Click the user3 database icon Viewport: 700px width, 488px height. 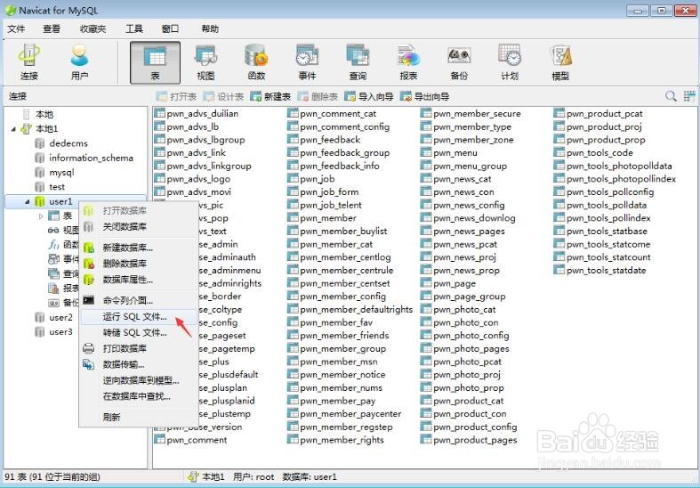pos(40,332)
